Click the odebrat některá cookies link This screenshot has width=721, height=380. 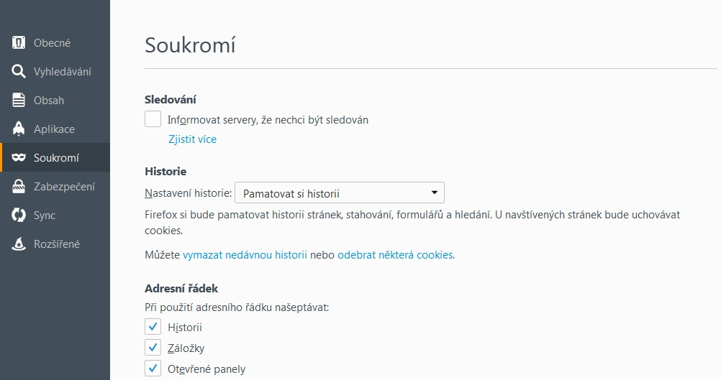coord(395,255)
